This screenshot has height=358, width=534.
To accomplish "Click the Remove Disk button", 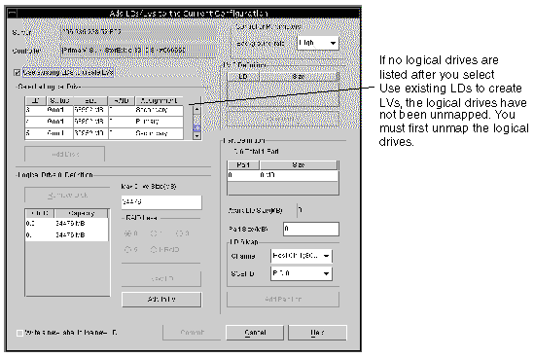I will click(67, 196).
